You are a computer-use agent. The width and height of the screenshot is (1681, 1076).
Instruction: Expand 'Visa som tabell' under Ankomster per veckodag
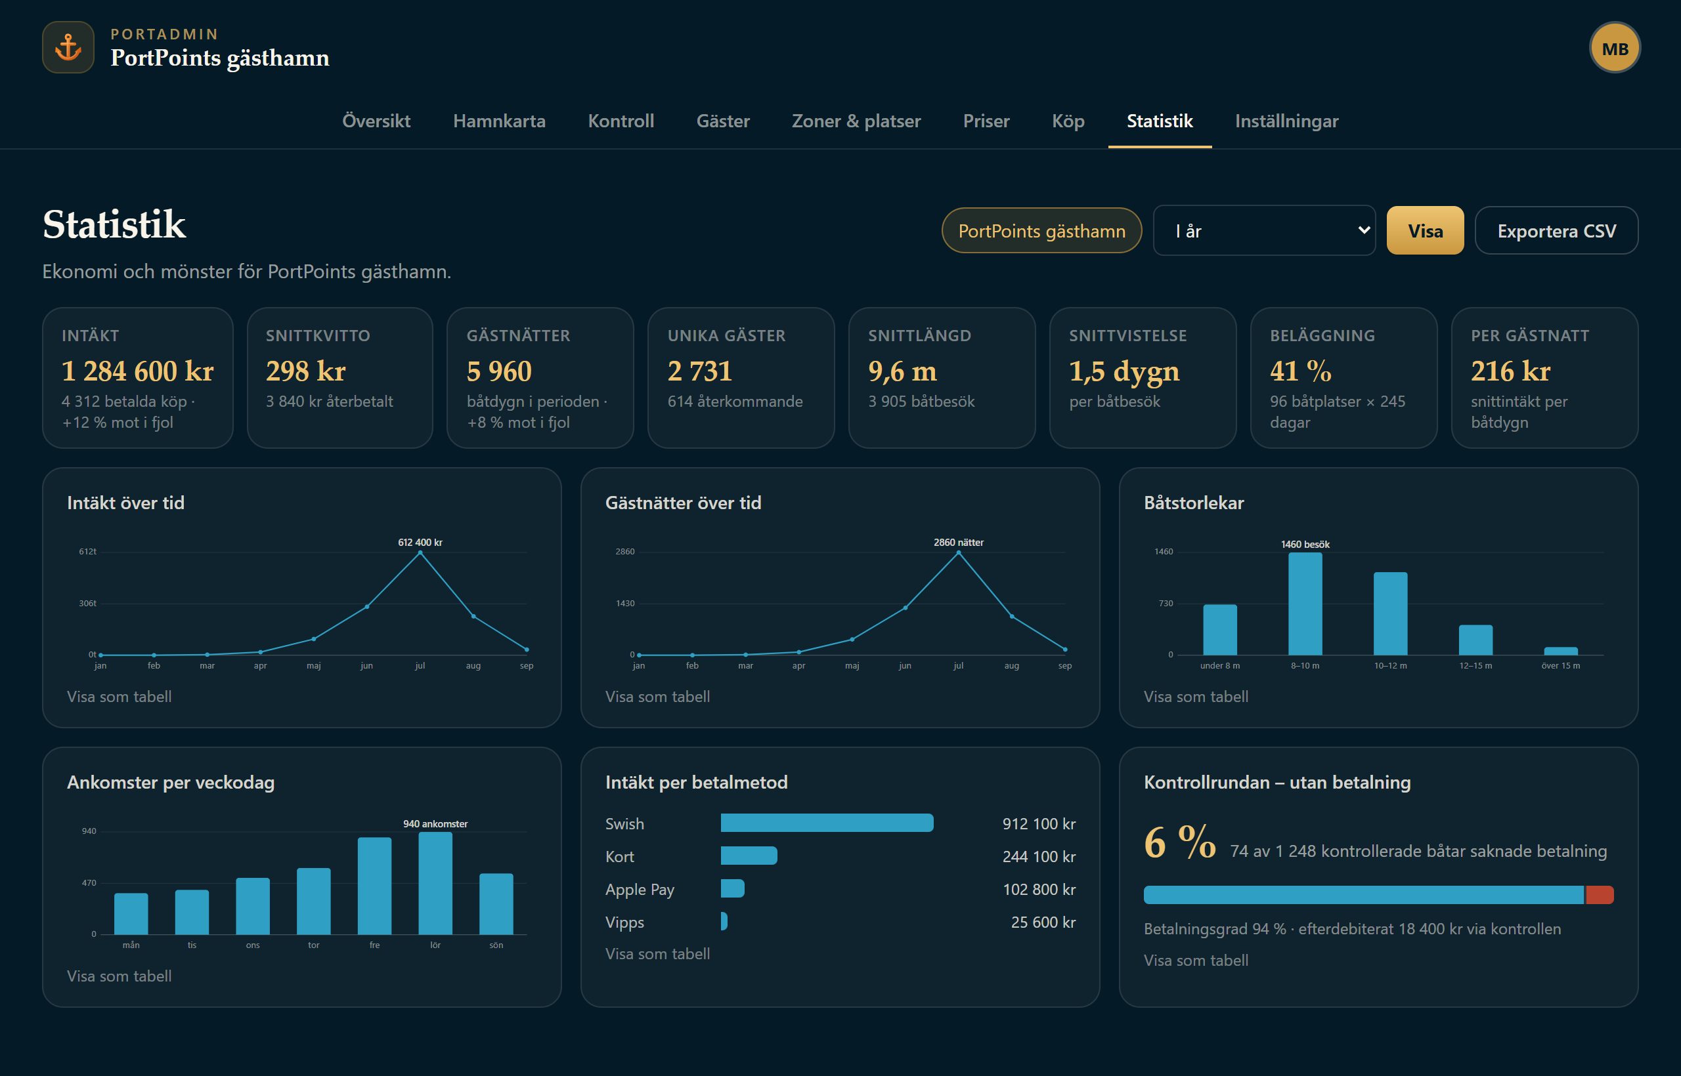click(x=119, y=976)
